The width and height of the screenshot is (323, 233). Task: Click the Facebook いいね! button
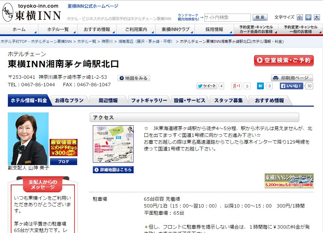click(291, 86)
